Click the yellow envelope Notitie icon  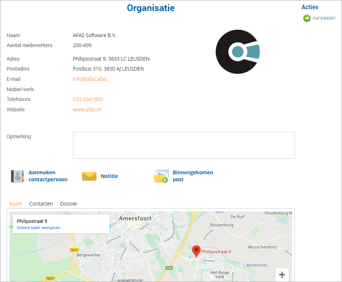click(89, 176)
